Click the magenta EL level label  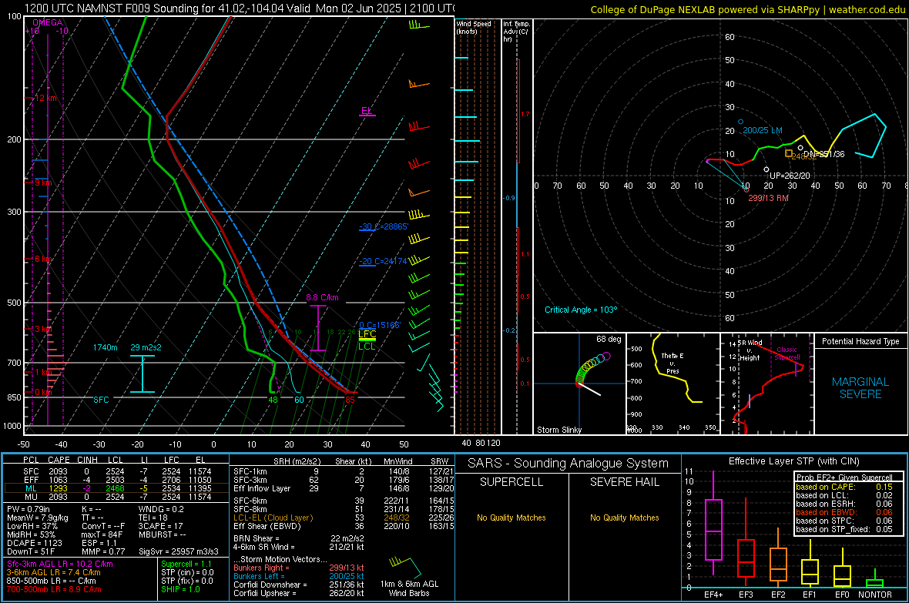(x=366, y=111)
